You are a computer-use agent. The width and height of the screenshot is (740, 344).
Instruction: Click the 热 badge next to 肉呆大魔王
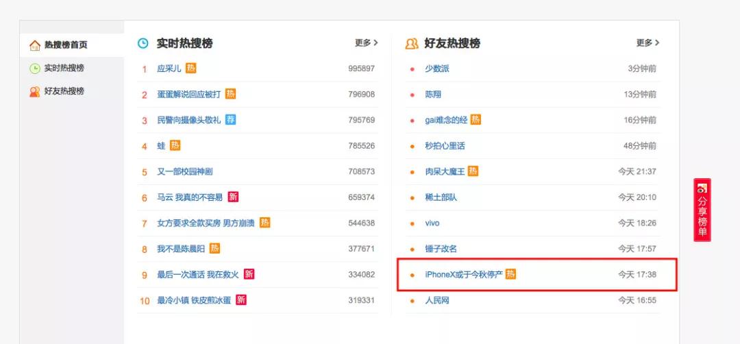click(x=473, y=171)
